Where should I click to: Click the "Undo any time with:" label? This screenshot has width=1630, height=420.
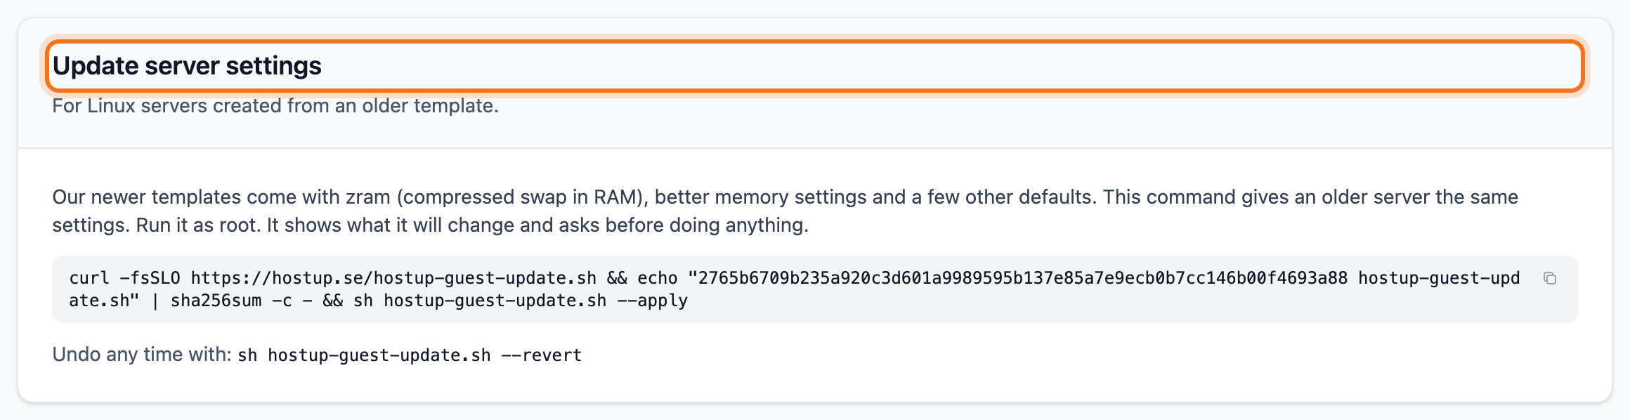(142, 354)
